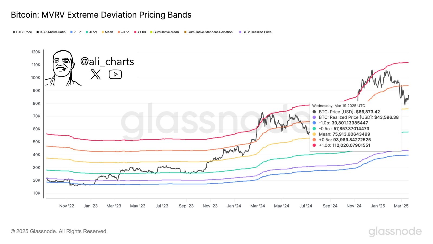Select the Mar '24 x-axis label
Image resolution: width=433 pixels, height=244 pixels.
click(x=258, y=206)
